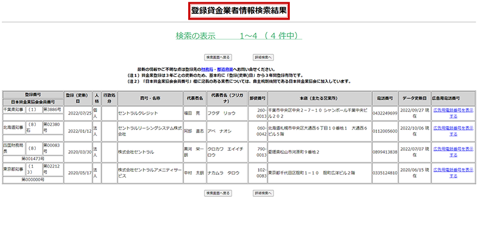Click the 代表者名 column header
This screenshot has width=478, height=241.
[x=195, y=98]
